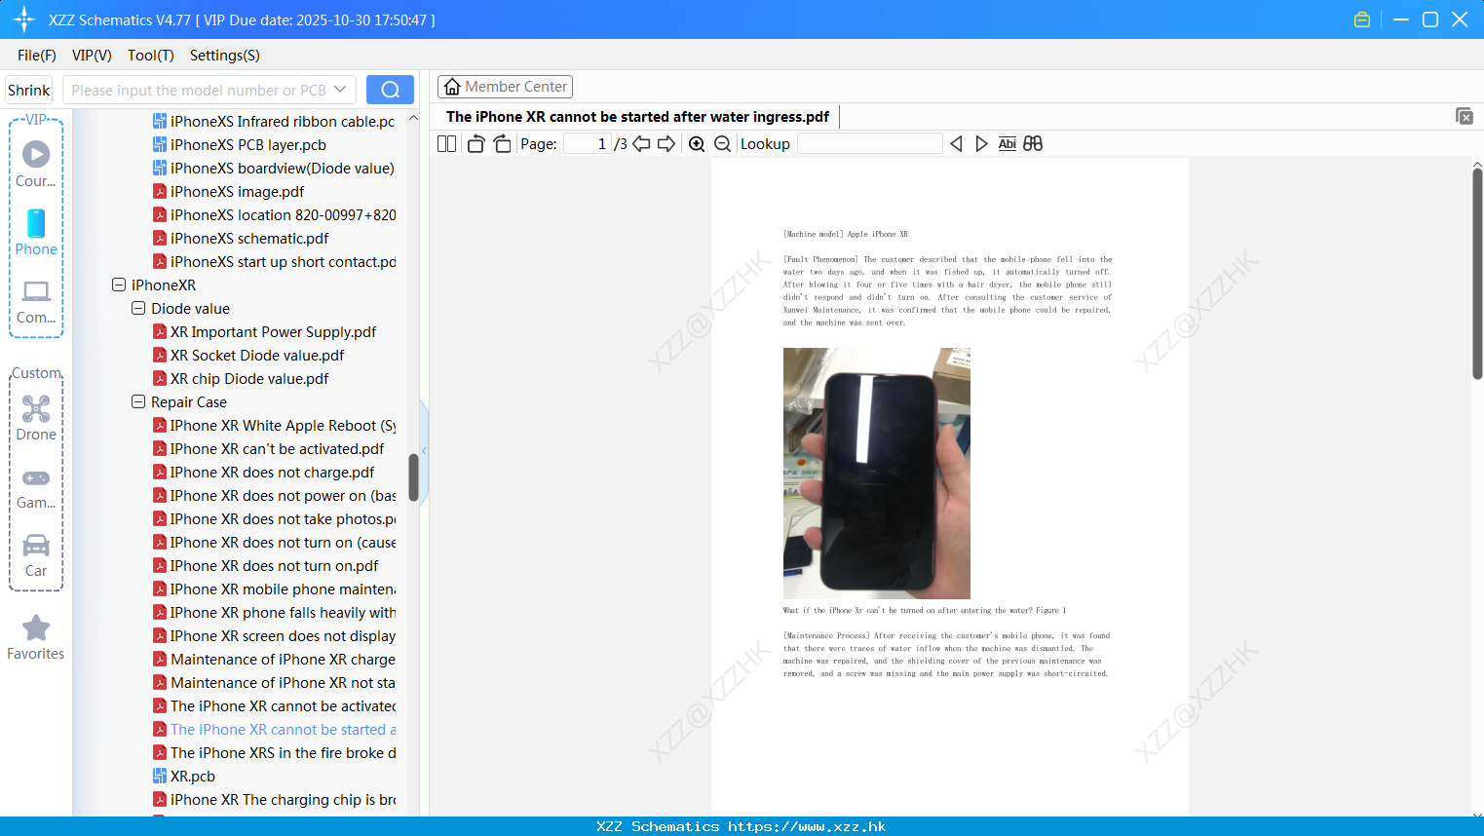Select the Phone category icon
The image size is (1484, 836).
[x=36, y=232]
